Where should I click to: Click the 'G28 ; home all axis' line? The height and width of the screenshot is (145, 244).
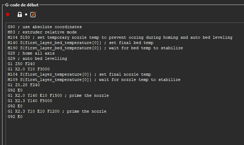point(31,53)
